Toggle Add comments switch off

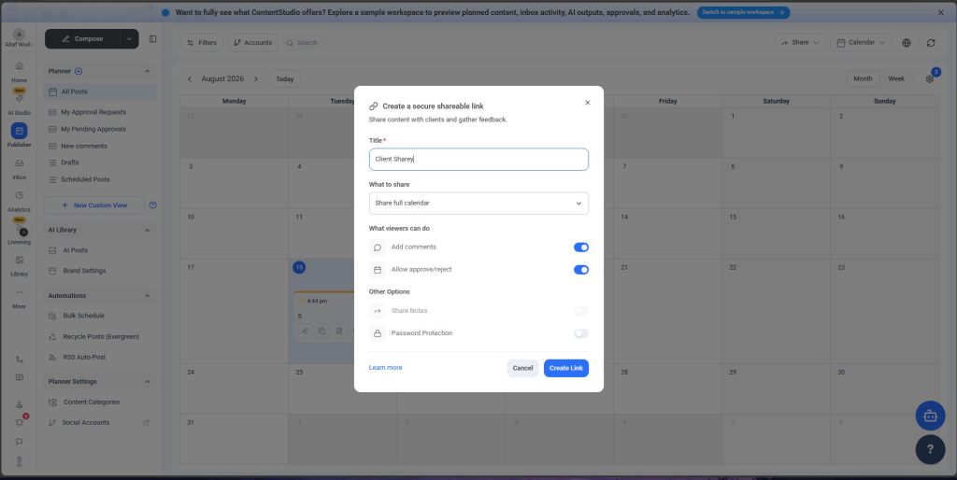click(581, 247)
